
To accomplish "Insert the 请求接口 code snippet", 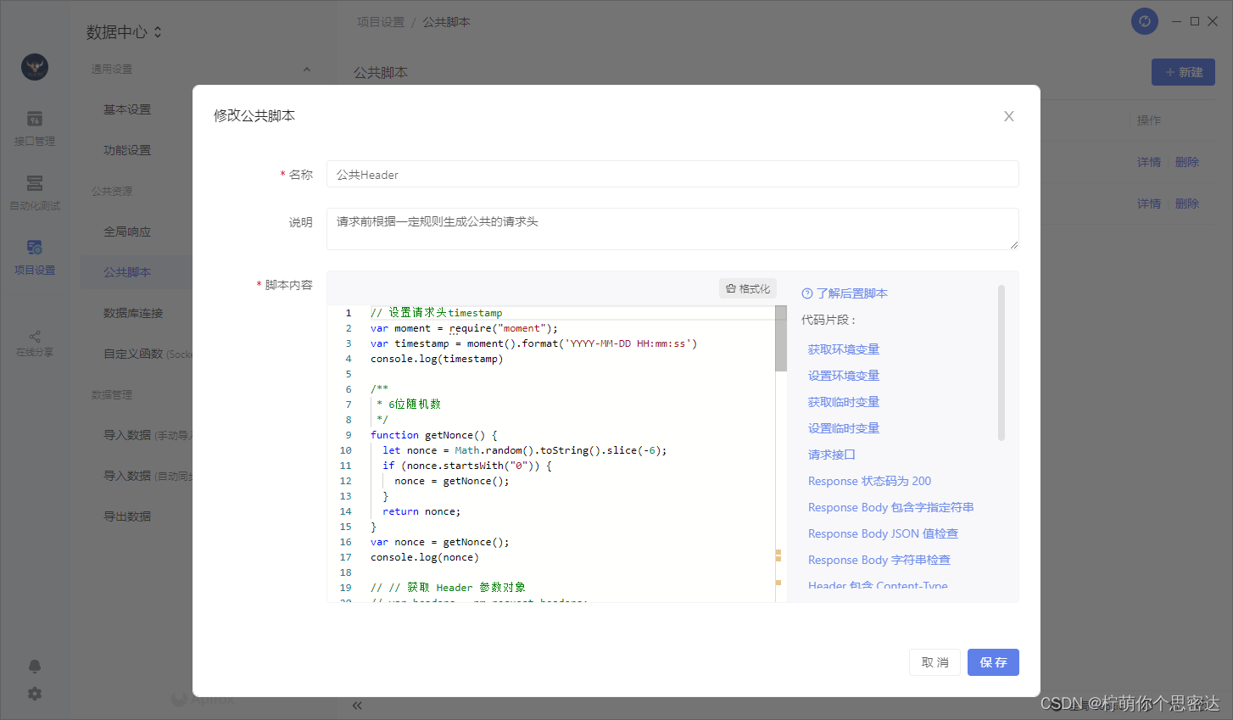I will pos(831,455).
